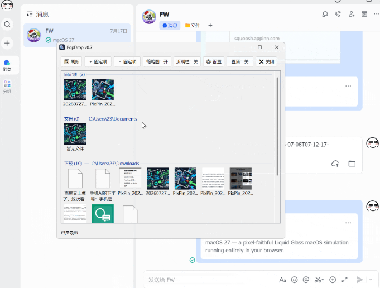Click the 刷新 refresh button in PopDrop
Viewport: 380px width, 288px height.
pos(71,61)
